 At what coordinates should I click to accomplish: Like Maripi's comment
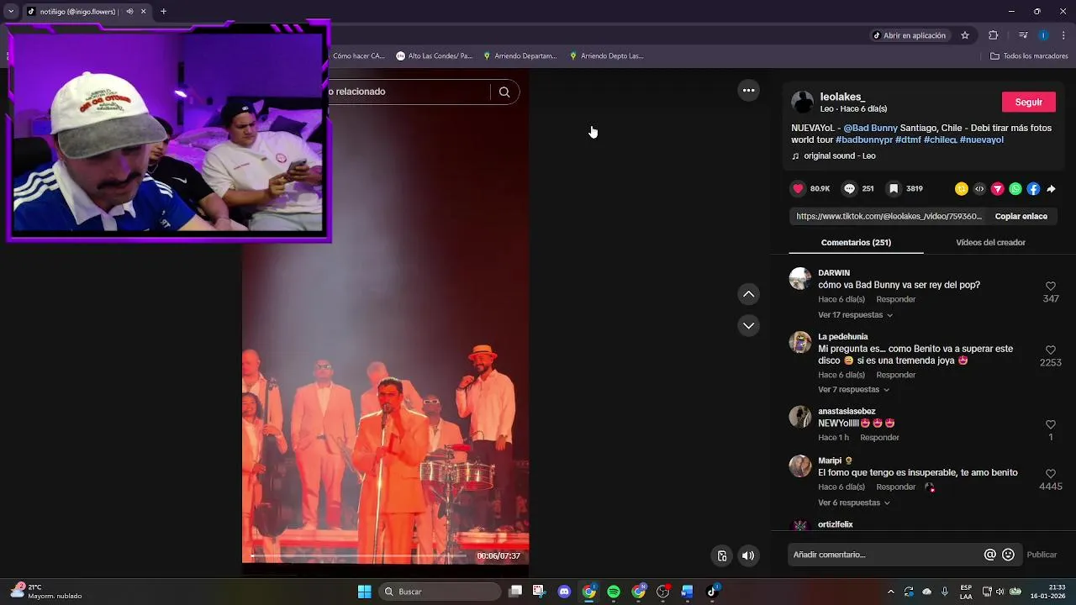point(1051,475)
